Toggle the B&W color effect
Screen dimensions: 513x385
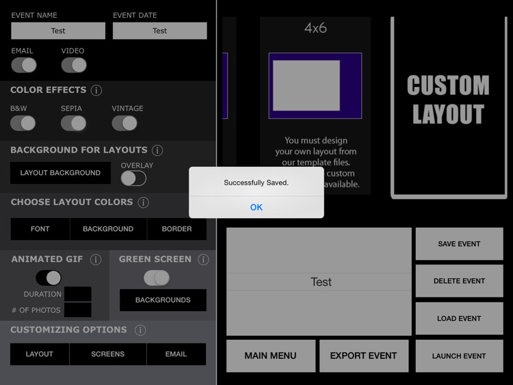click(23, 123)
